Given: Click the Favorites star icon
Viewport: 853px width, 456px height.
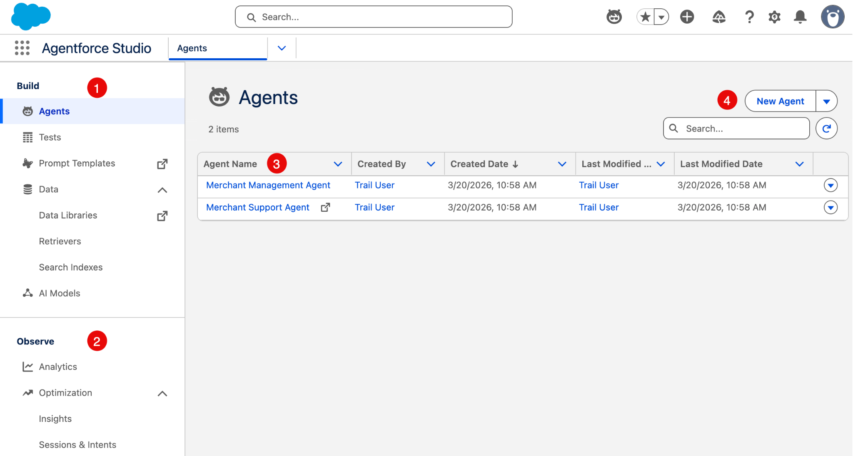Looking at the screenshot, I should 645,17.
